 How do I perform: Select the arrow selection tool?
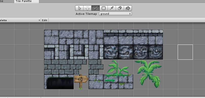79,8
